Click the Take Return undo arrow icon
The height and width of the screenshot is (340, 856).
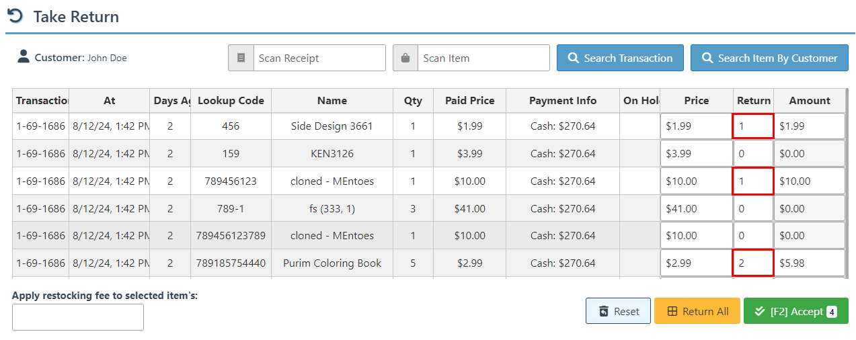point(15,16)
